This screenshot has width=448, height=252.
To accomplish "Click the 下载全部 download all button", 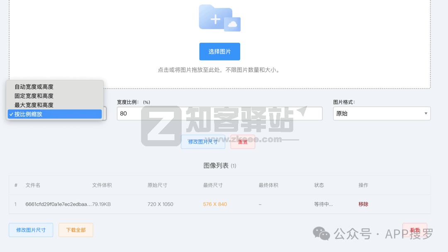I will pos(75,230).
